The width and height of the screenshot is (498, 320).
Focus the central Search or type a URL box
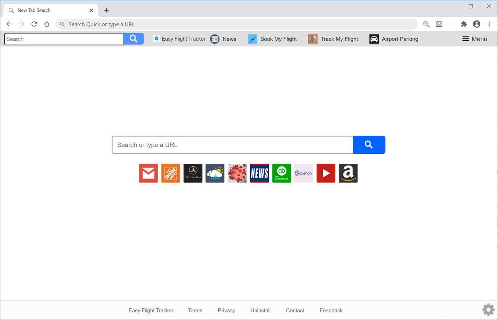tap(232, 145)
